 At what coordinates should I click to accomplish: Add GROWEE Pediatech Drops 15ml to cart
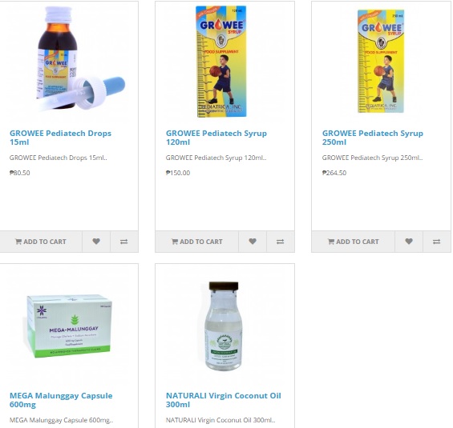coord(41,242)
